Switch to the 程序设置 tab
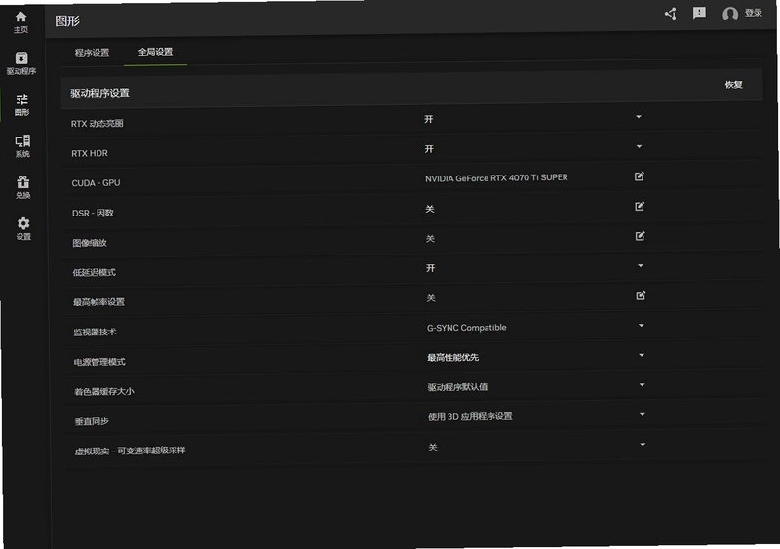The width and height of the screenshot is (780, 549). tap(92, 53)
